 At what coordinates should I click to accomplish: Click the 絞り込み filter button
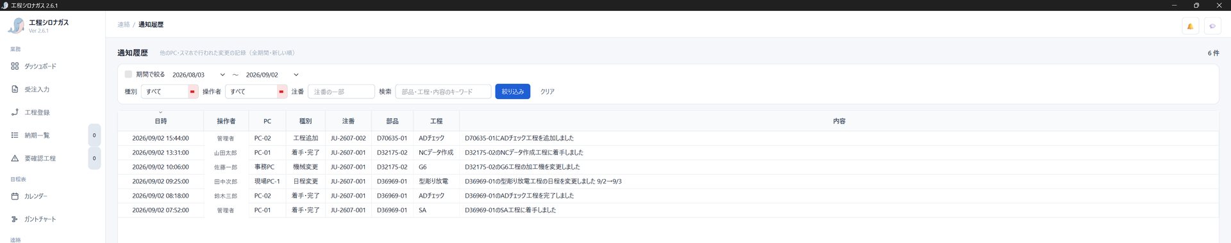click(512, 91)
